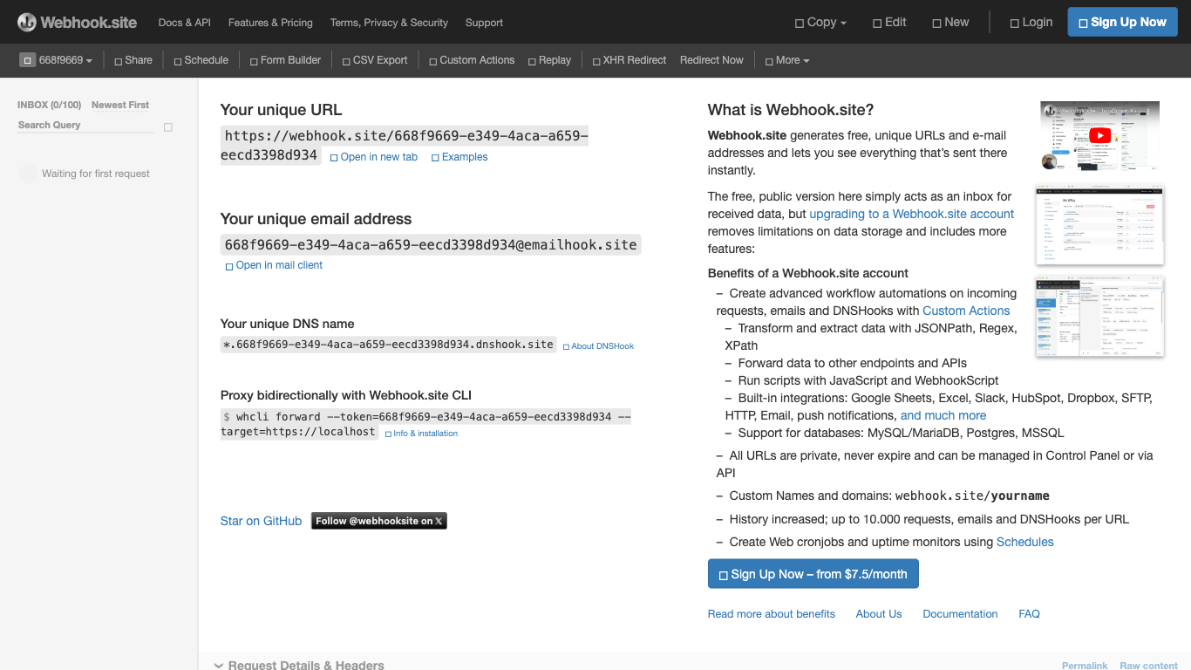Click the icon beside Search Query
The height and width of the screenshot is (670, 1191).
click(168, 127)
